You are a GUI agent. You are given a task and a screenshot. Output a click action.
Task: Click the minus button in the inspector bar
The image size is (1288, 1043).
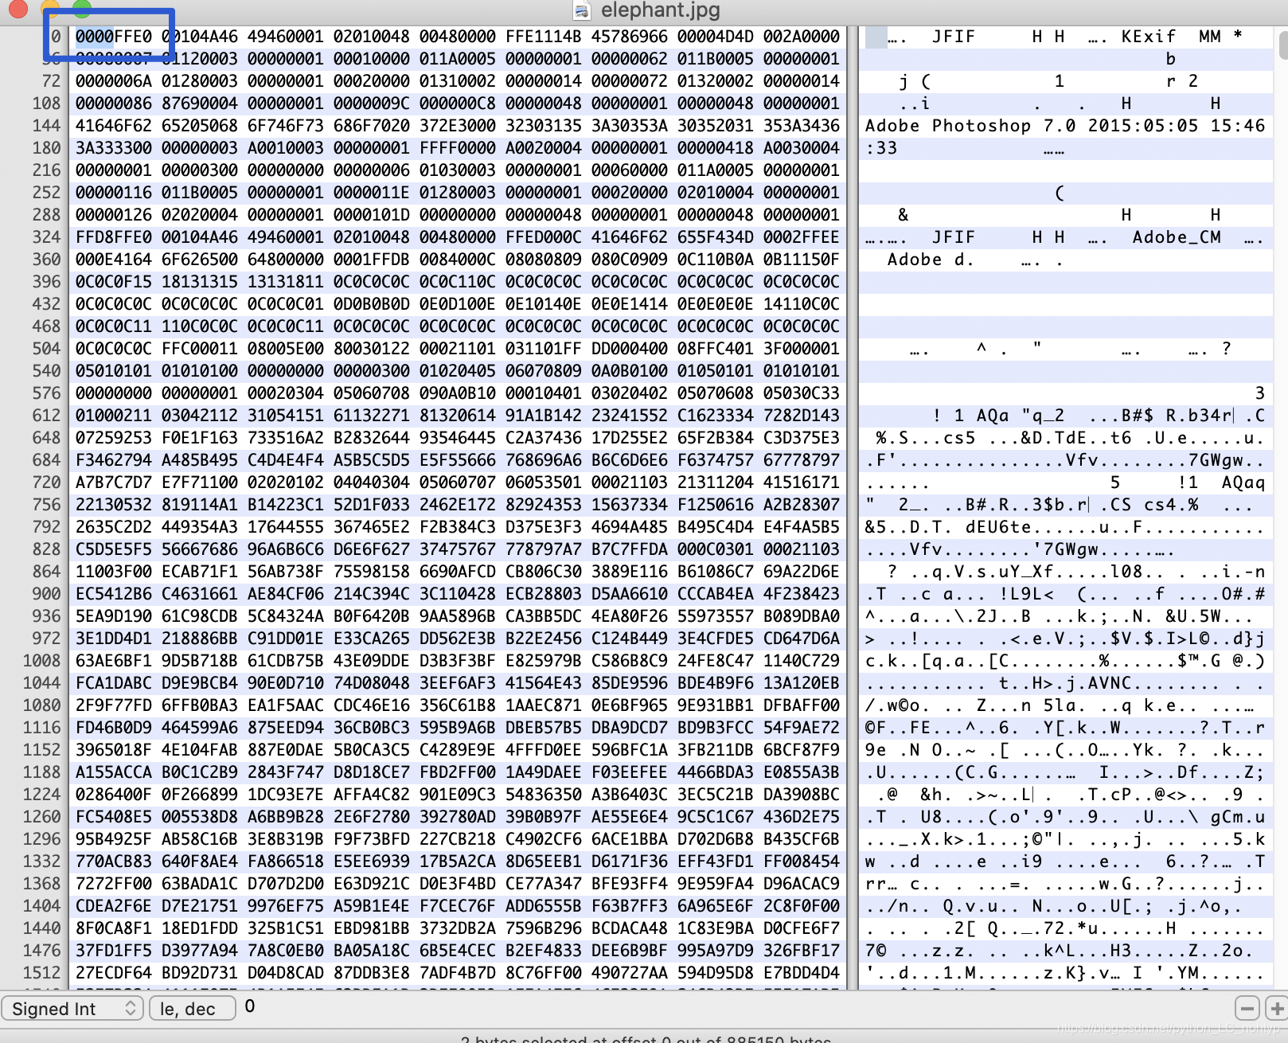[x=1247, y=1008]
